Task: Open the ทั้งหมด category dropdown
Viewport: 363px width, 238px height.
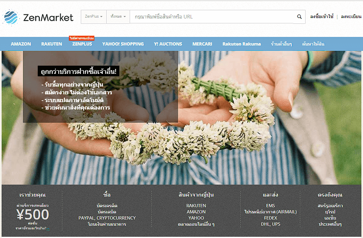Action: 118,17
